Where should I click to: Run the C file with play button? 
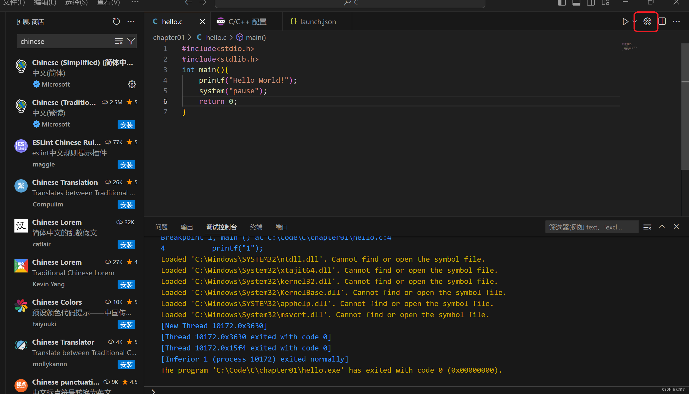[x=625, y=22]
